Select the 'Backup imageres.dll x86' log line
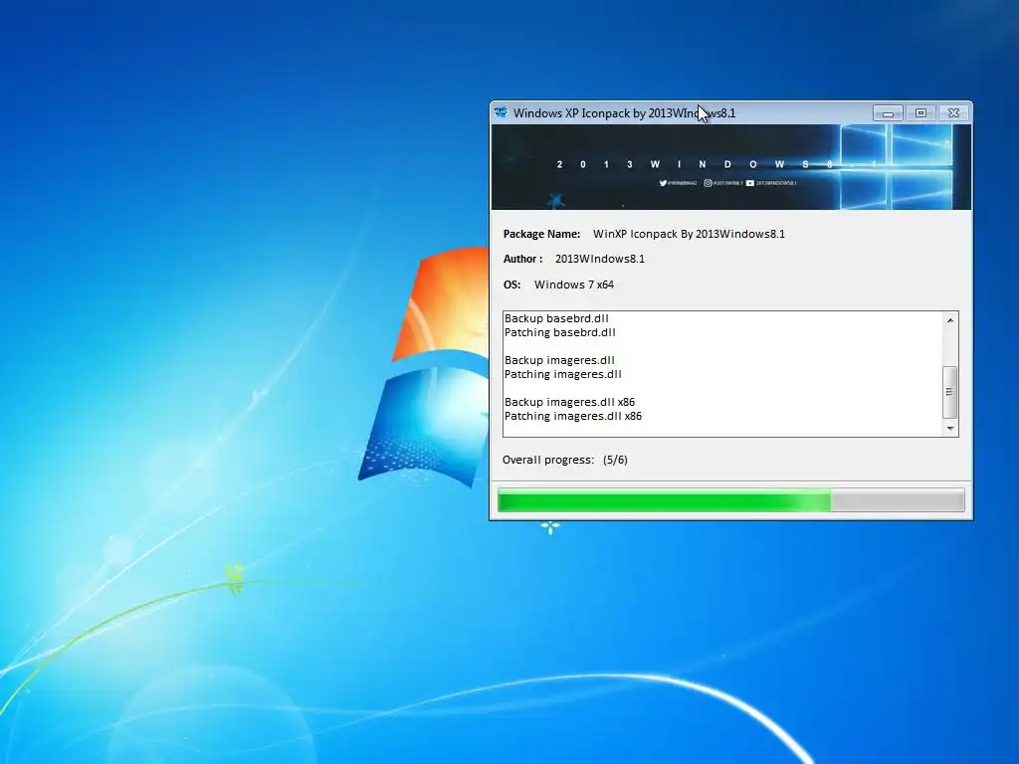This screenshot has height=764, width=1019. coord(569,402)
